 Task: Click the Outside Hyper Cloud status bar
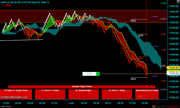[x=82, y=87]
